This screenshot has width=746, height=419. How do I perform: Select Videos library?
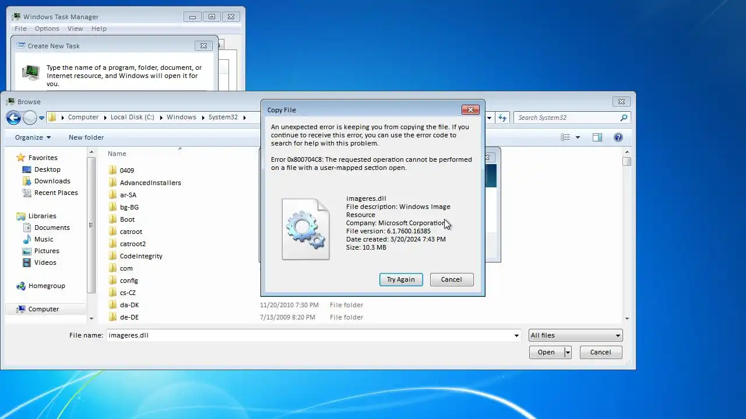45,262
